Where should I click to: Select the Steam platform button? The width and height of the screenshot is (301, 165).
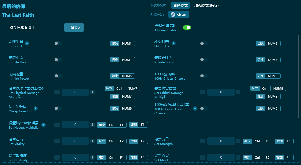tap(179, 15)
